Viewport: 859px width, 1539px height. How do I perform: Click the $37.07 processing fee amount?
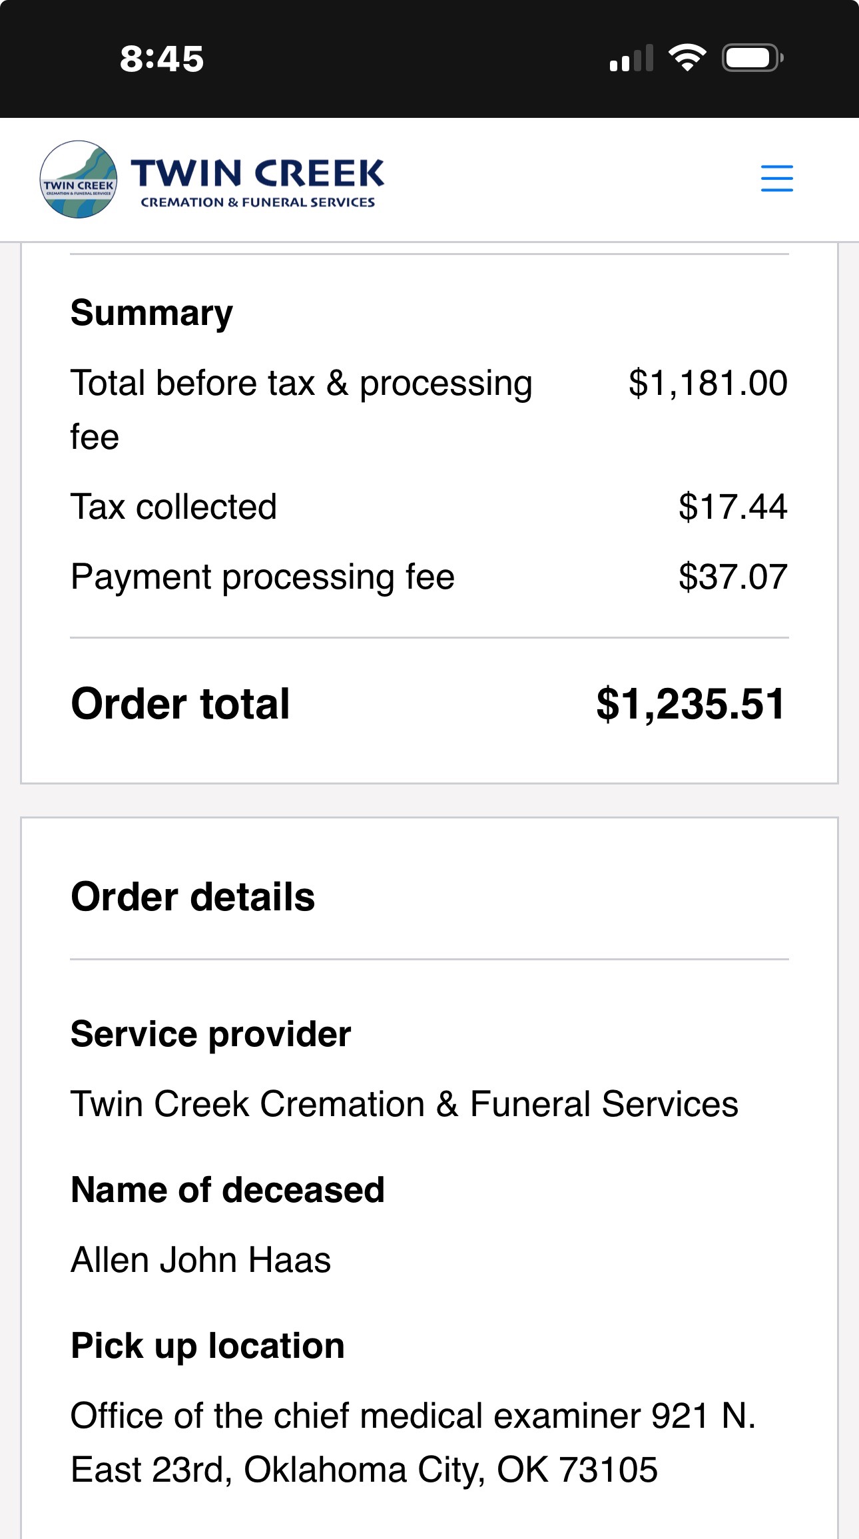[x=732, y=577]
